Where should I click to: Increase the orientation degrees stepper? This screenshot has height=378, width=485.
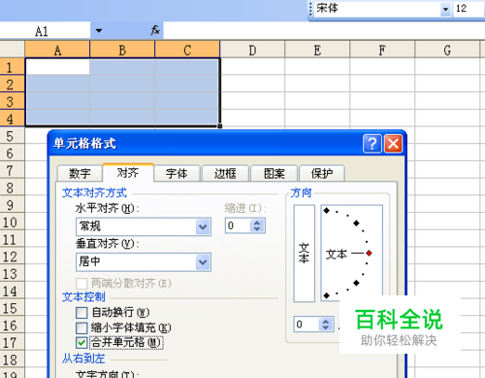point(326,322)
